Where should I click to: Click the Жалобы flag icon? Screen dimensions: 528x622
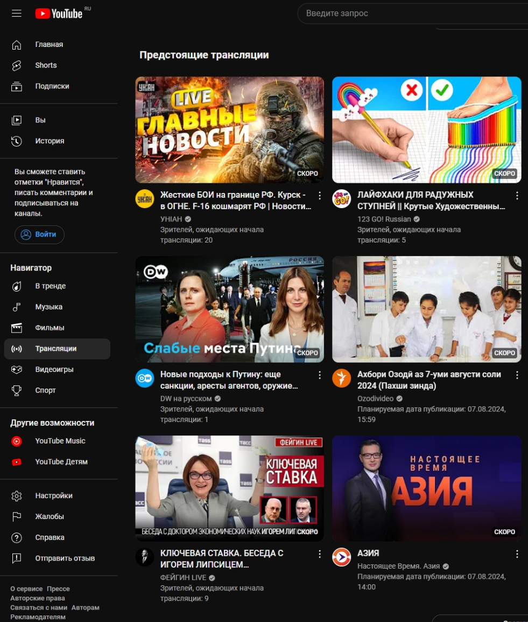[x=17, y=517]
